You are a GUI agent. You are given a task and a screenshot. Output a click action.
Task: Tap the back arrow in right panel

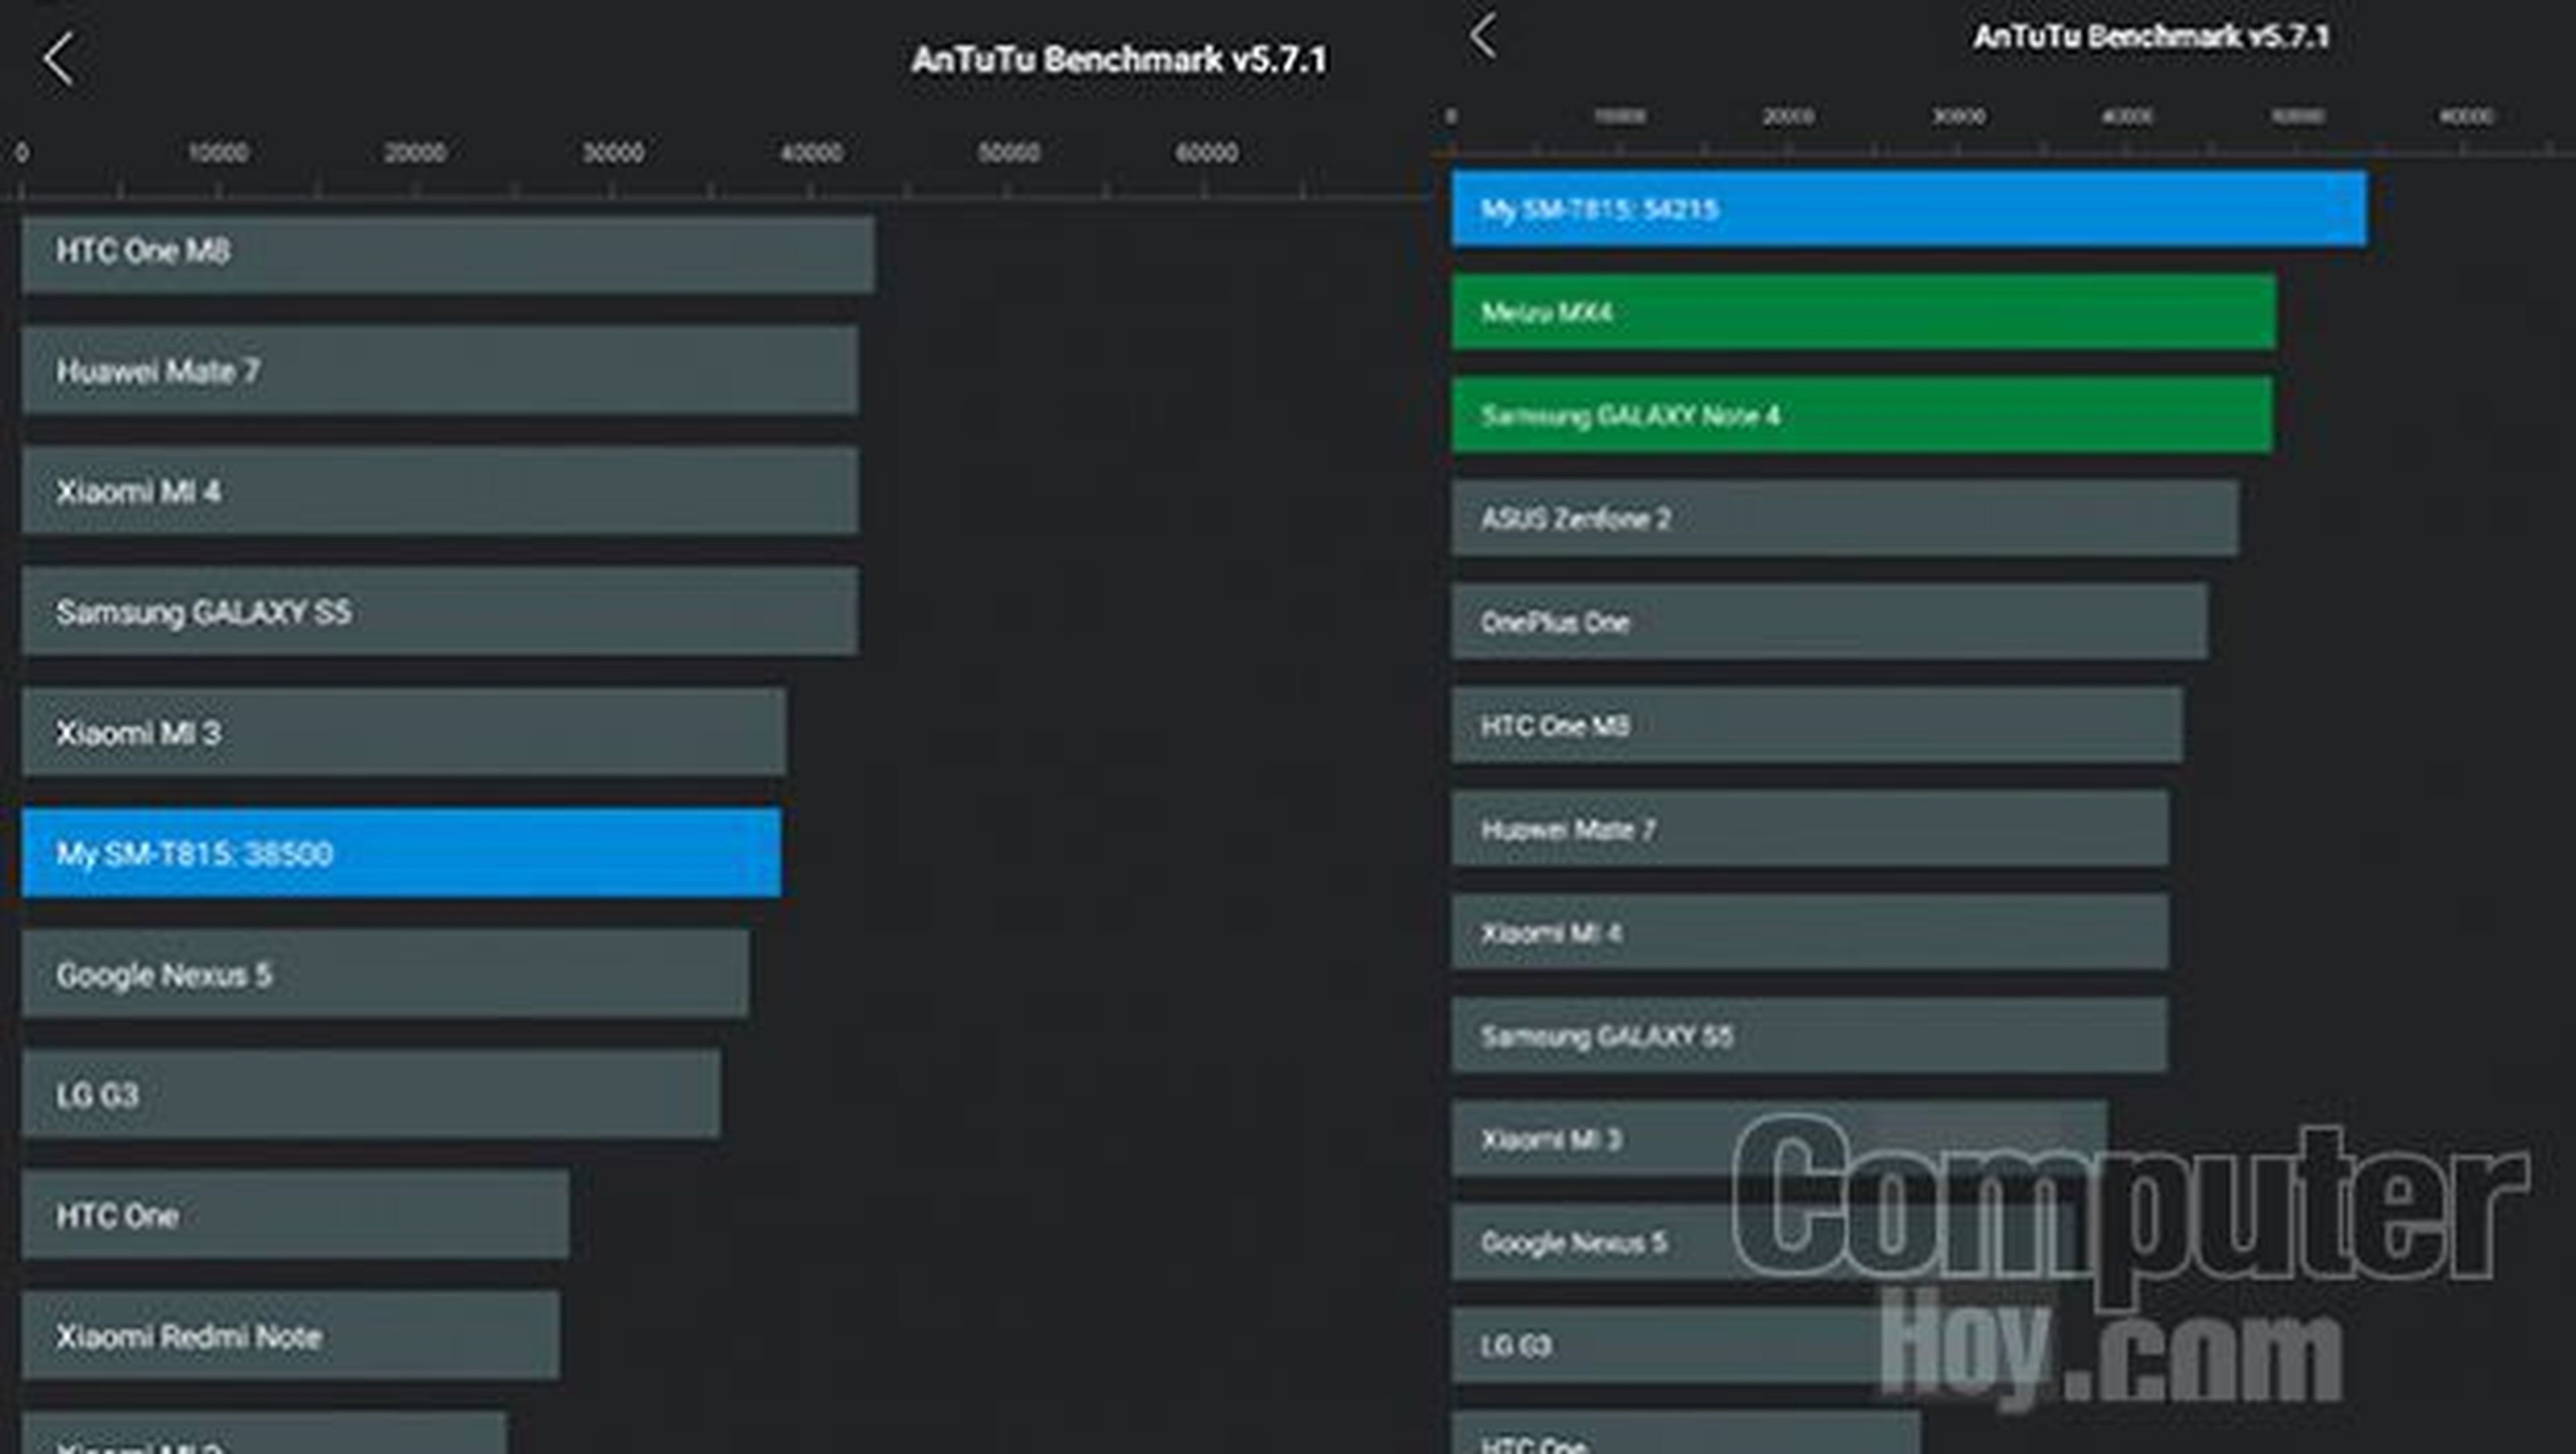tap(1483, 36)
